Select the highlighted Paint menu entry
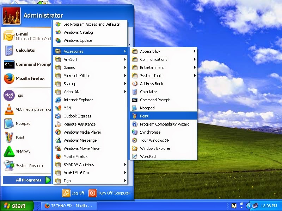Screen dimensions: 282x211 point(164,116)
